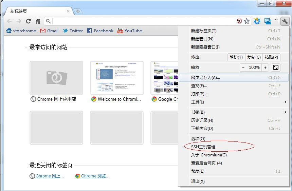The image size is (292, 191).
Task: Click the reload page icon
Action: (x=29, y=21)
